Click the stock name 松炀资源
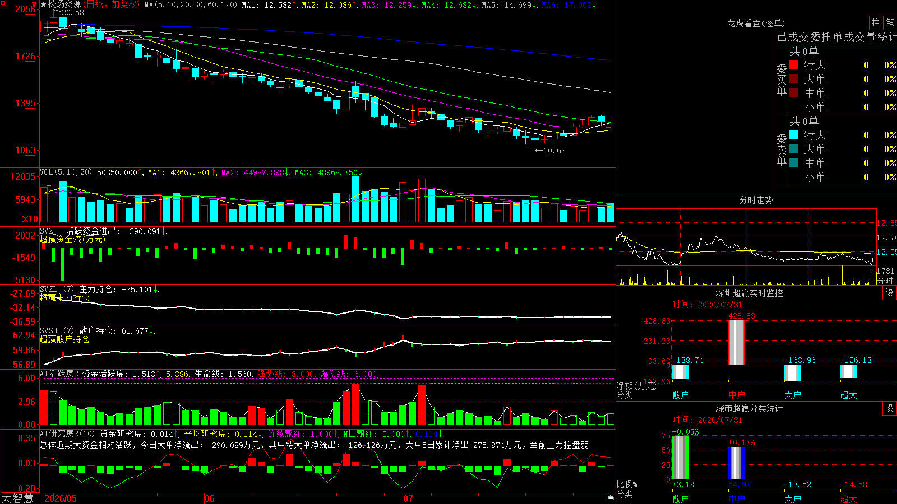The height and width of the screenshot is (504, 897). [64, 4]
